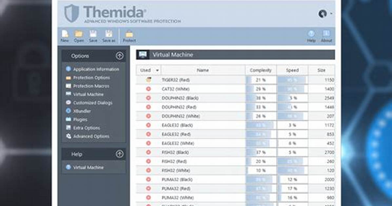Toggle Used icon for PUMA32 (Black)

coord(148,179)
